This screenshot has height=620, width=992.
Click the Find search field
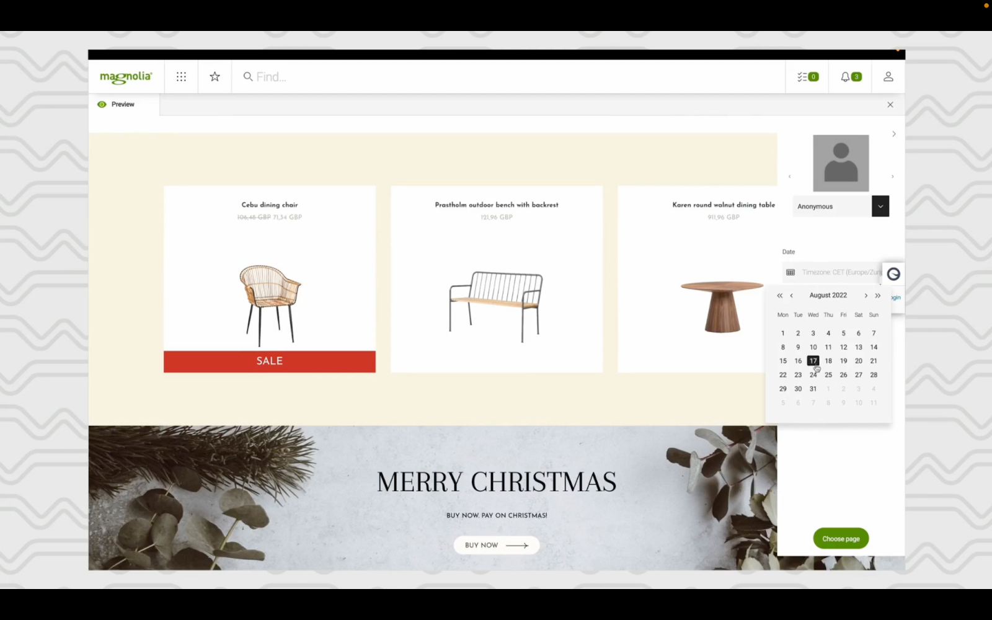pos(508,77)
